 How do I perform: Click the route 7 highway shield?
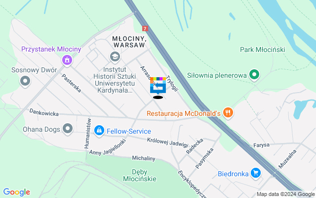pyautogui.click(x=145, y=29)
